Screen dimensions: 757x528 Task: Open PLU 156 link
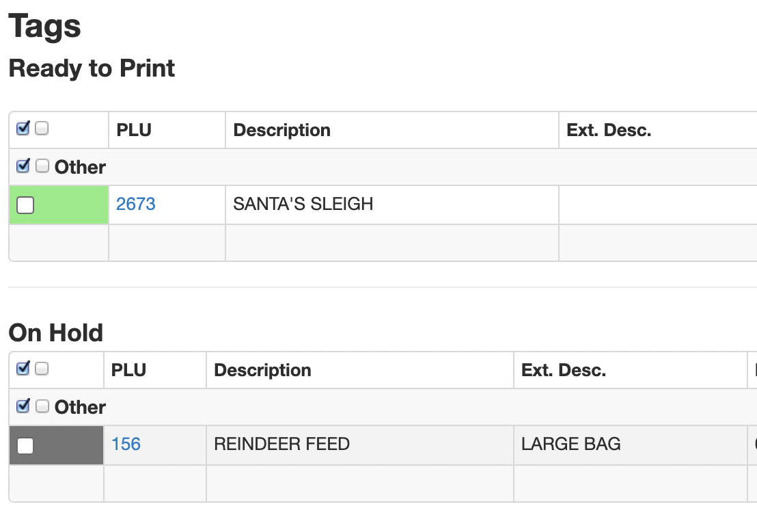point(126,444)
